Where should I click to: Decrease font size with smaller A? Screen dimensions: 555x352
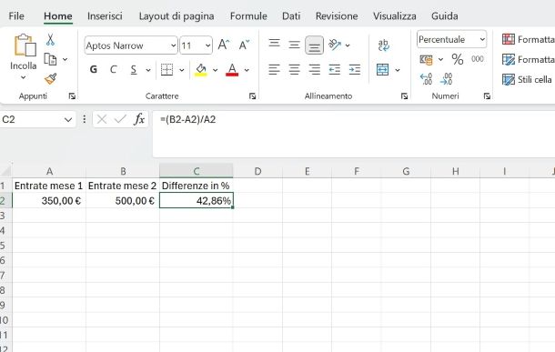244,45
